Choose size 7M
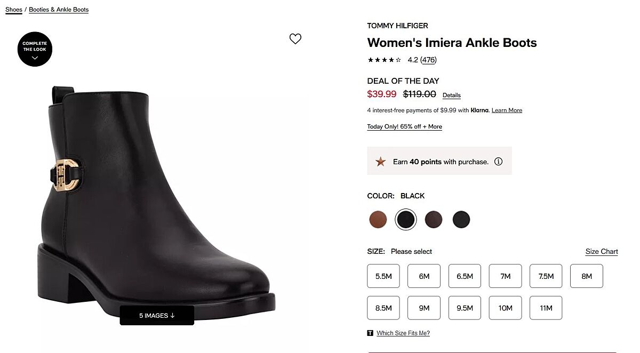 coord(505,276)
